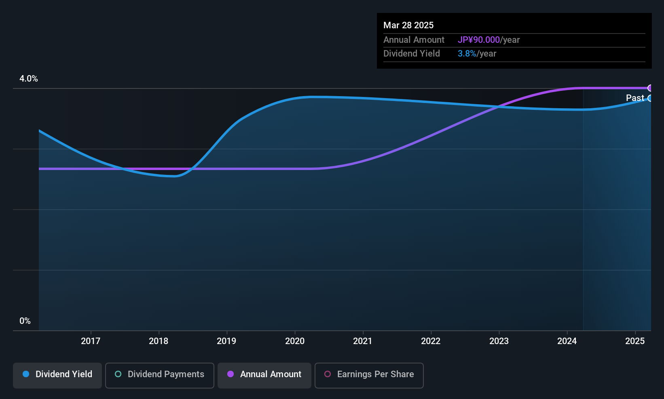Click the 2017 x-axis label
Image resolution: width=664 pixels, height=399 pixels.
[91, 341]
